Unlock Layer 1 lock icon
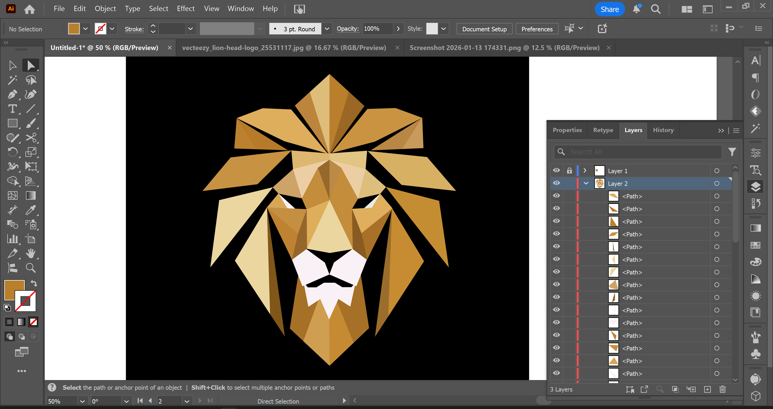Viewport: 773px width, 409px height. (x=569, y=171)
